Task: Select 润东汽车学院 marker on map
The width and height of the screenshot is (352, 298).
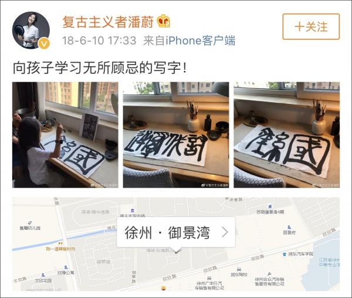Action: tap(285, 254)
